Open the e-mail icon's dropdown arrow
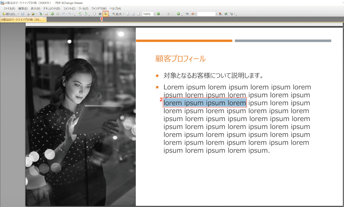344x207 pixels. click(36, 14)
